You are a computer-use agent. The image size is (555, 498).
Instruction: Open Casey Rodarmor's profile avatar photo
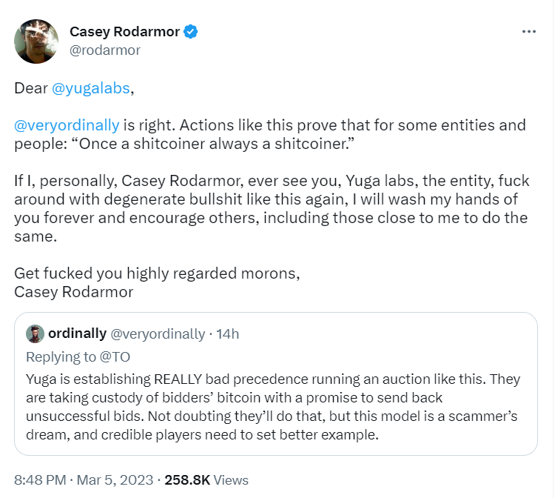point(36,41)
